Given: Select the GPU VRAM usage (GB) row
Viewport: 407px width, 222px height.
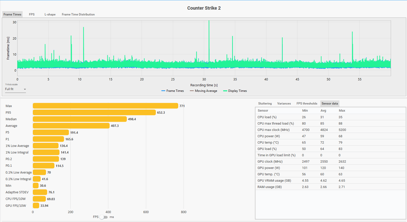Looking at the screenshot, I should click(x=330, y=181).
